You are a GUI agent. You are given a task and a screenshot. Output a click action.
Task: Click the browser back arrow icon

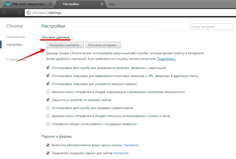[5, 13]
